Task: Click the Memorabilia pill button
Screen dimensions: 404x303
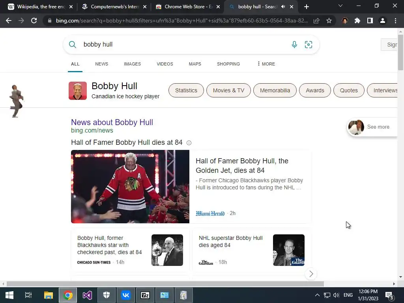Action: click(275, 90)
